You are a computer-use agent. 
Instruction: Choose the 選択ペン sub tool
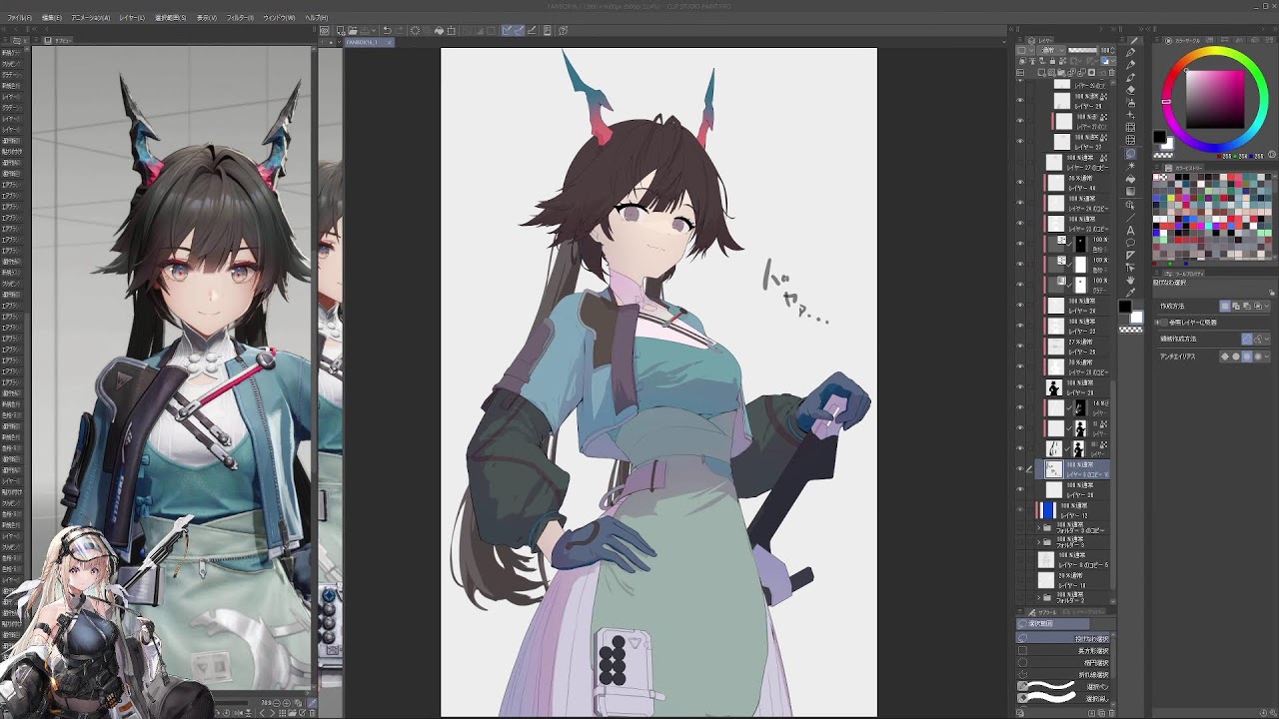point(1063,686)
